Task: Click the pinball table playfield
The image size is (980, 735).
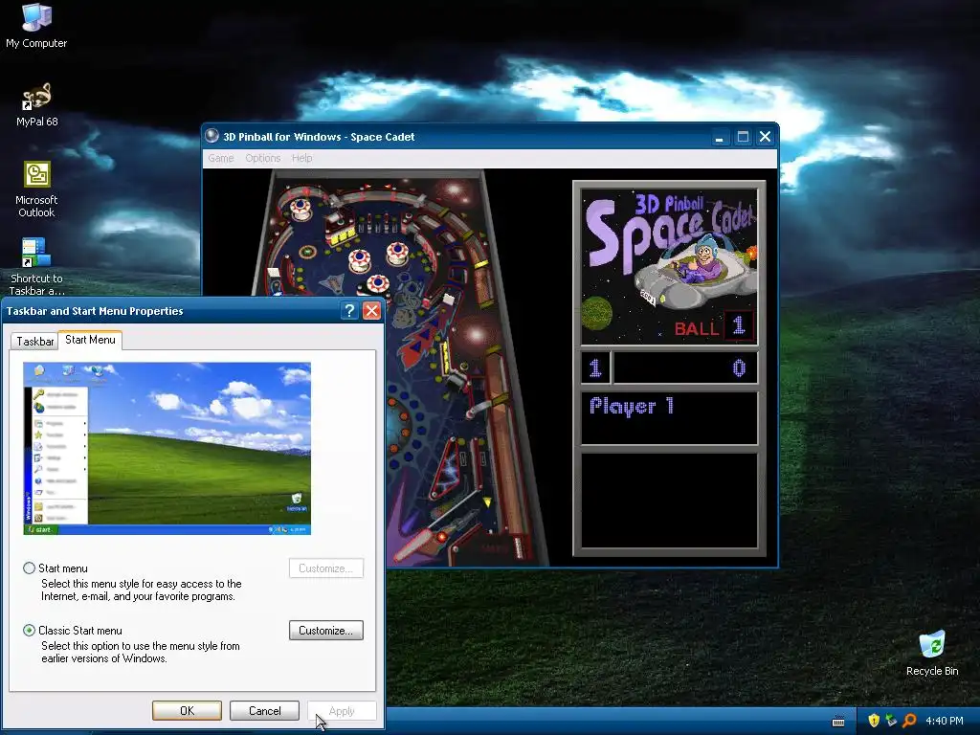Action: tap(400, 367)
